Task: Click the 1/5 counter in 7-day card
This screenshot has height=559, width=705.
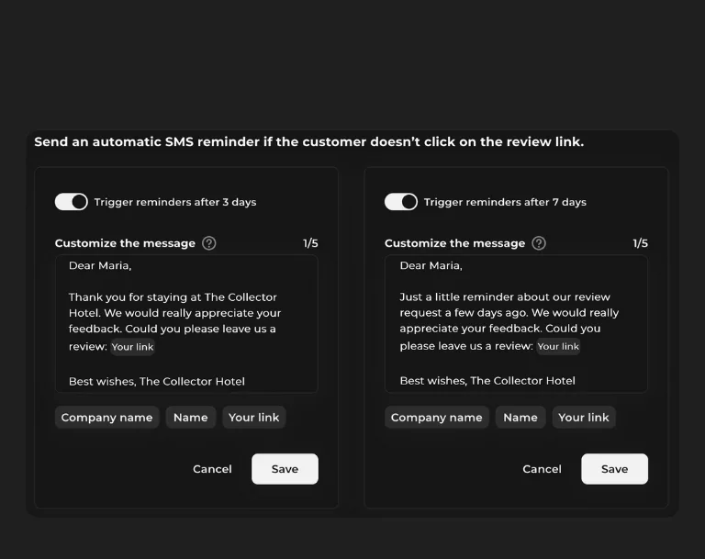Action: point(640,243)
